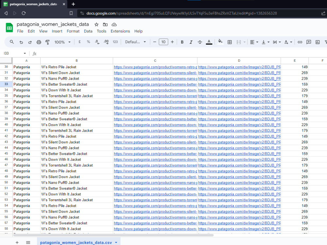Increase decimal places icon
This screenshot has height=245, width=327.
(106, 42)
